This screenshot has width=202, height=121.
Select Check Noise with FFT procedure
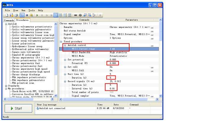tap(33, 91)
